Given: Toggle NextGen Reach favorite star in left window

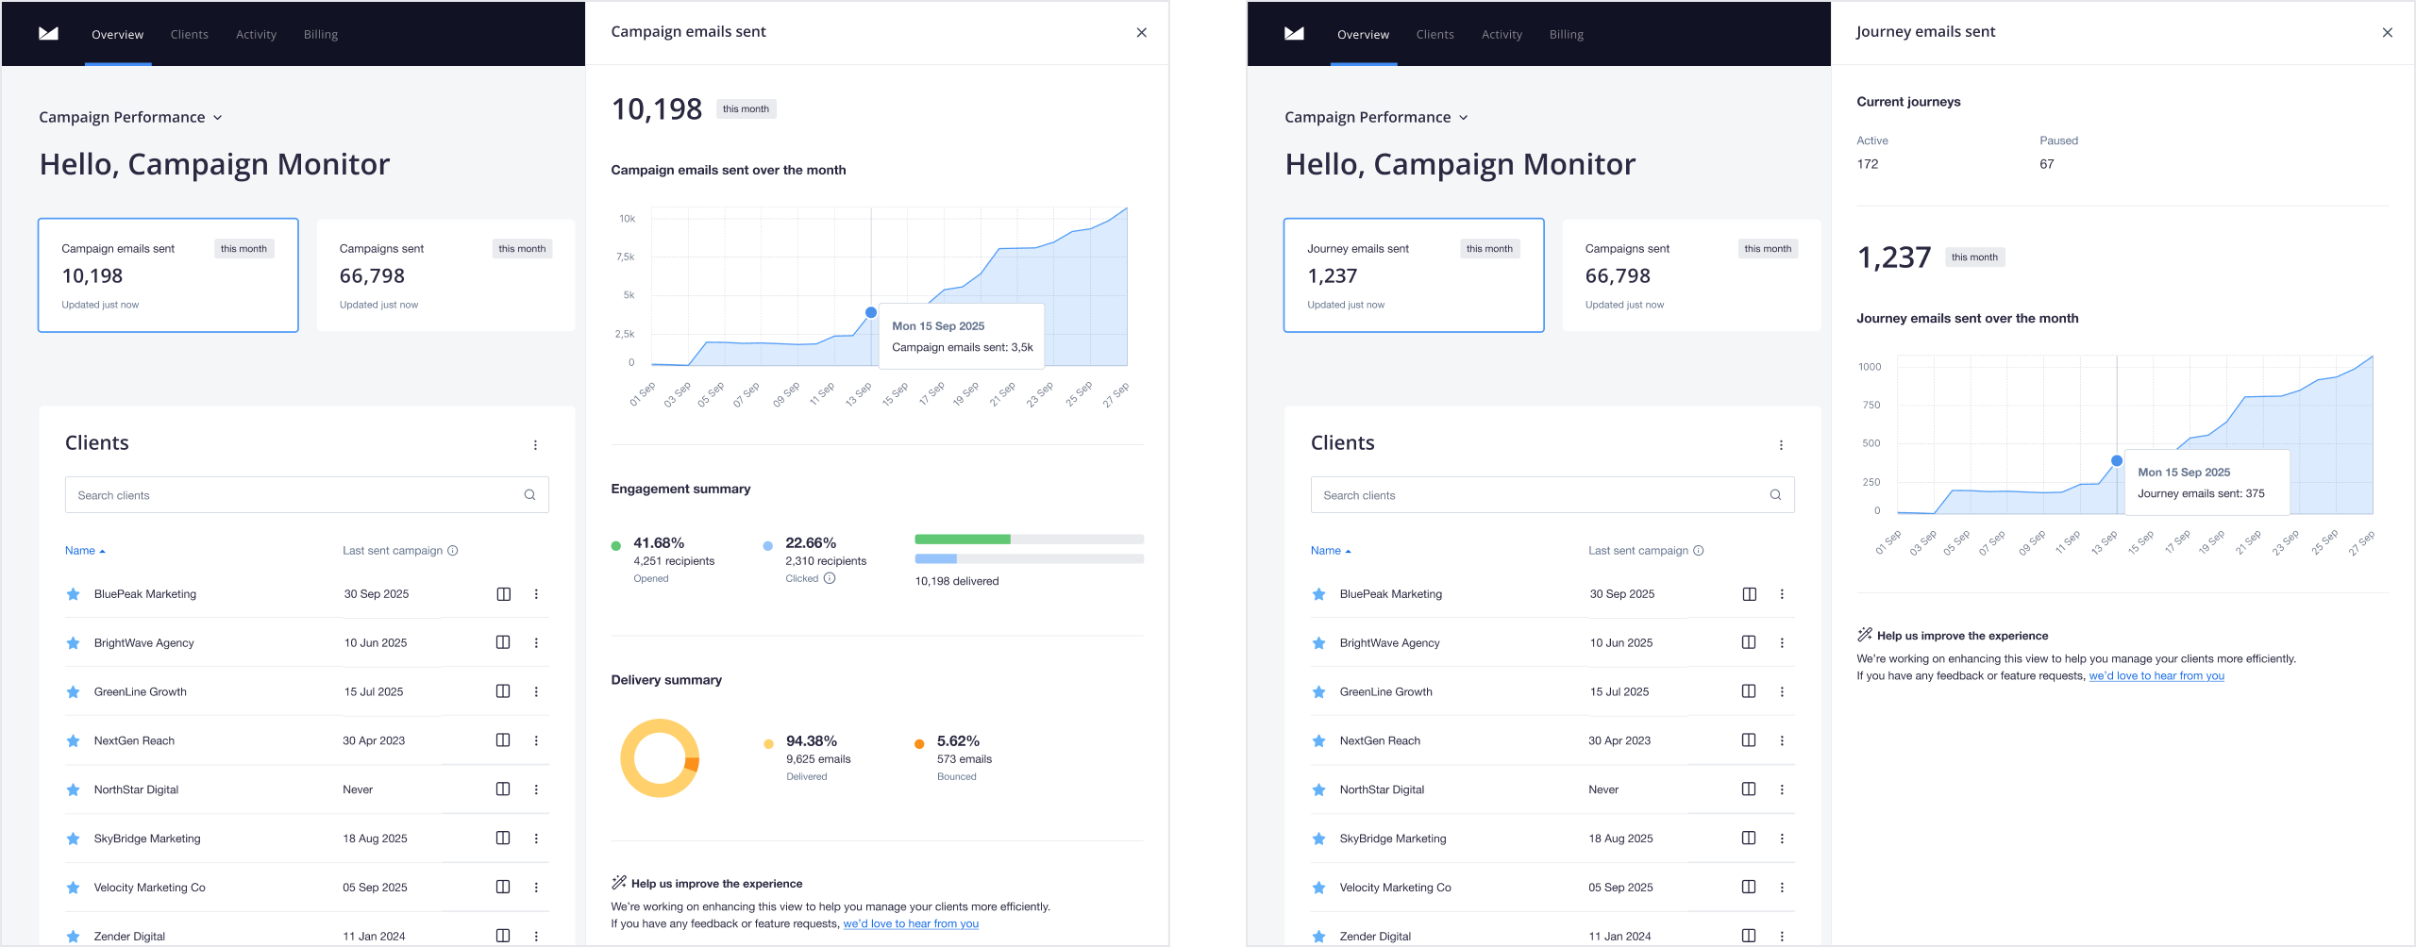Looking at the screenshot, I should 73,741.
